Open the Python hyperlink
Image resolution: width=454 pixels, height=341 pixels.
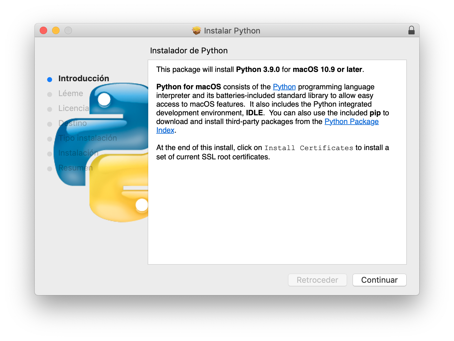point(284,87)
